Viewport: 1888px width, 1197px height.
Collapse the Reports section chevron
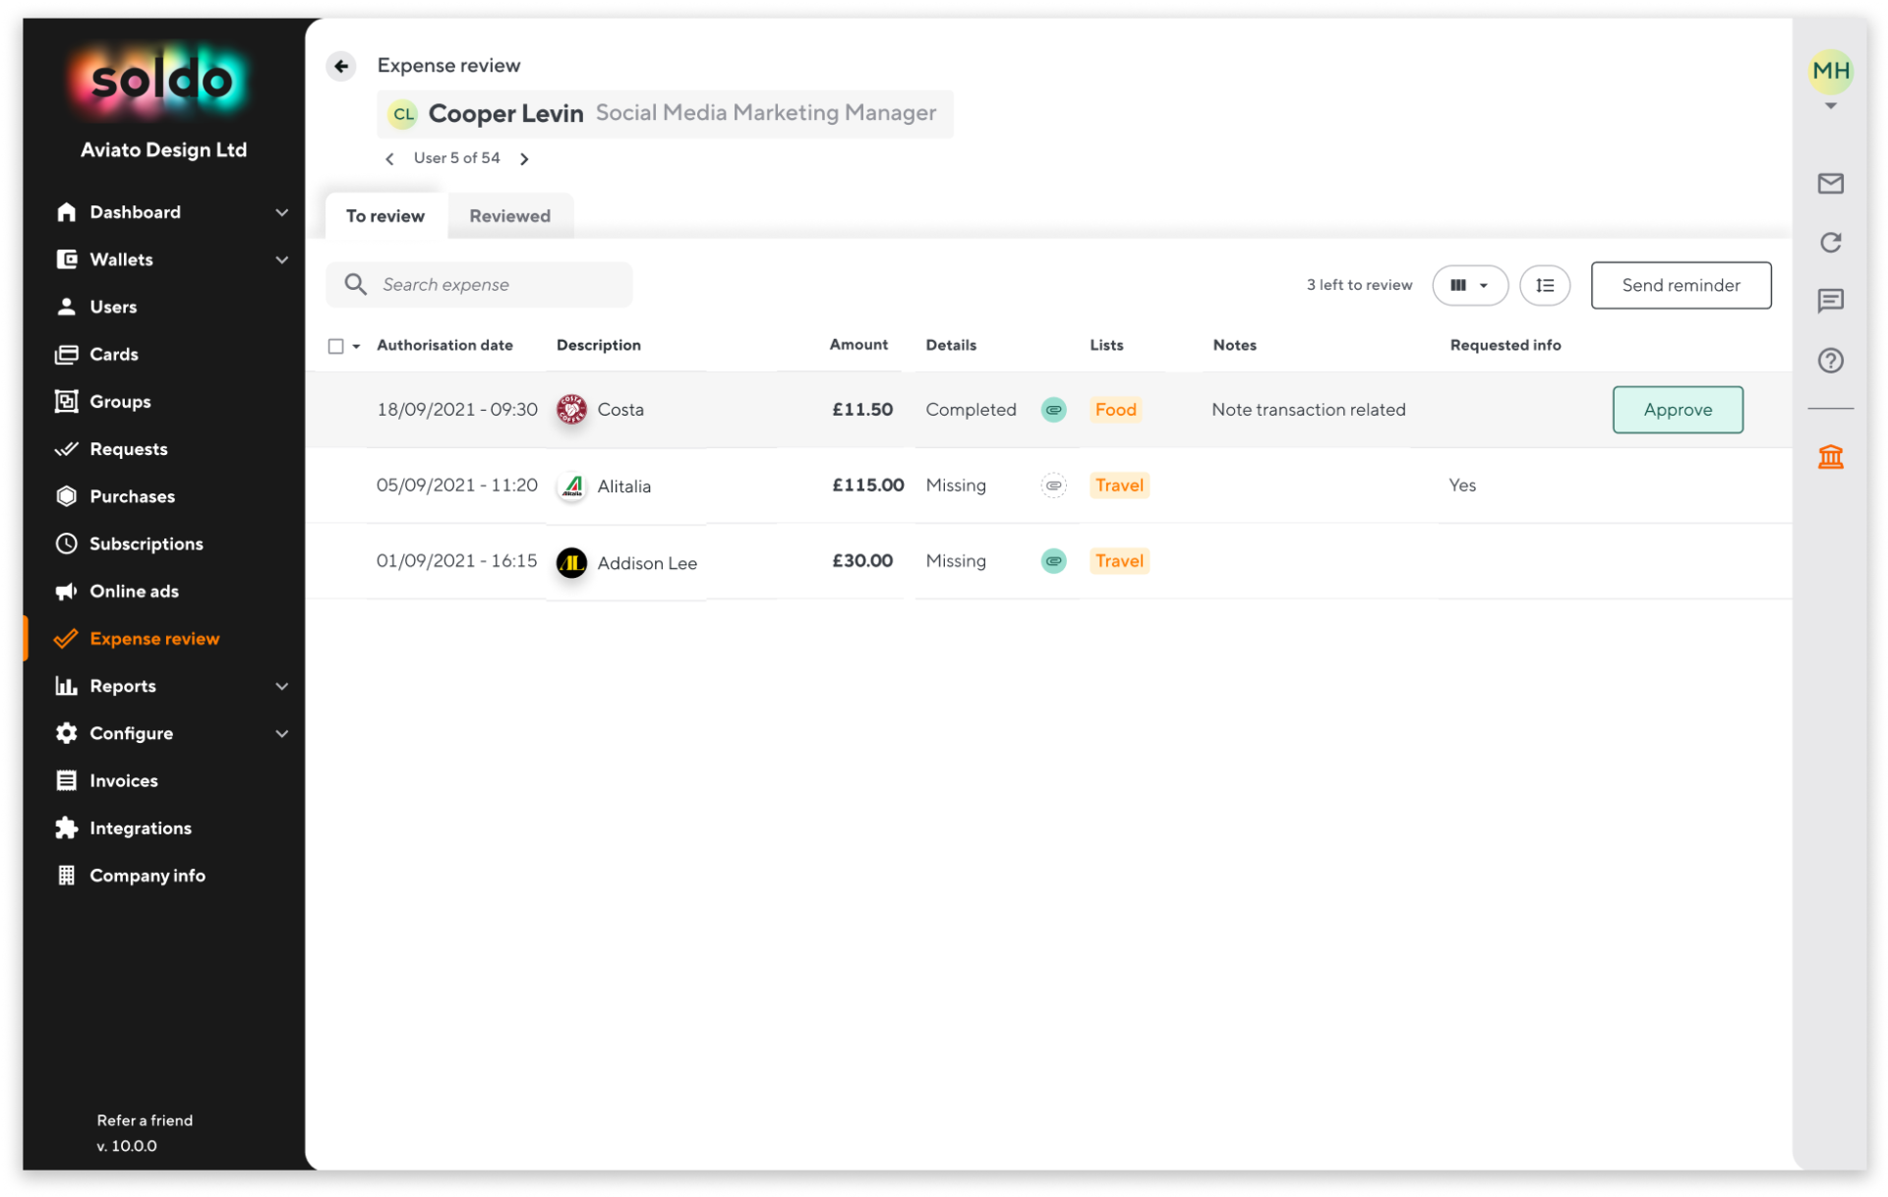282,685
